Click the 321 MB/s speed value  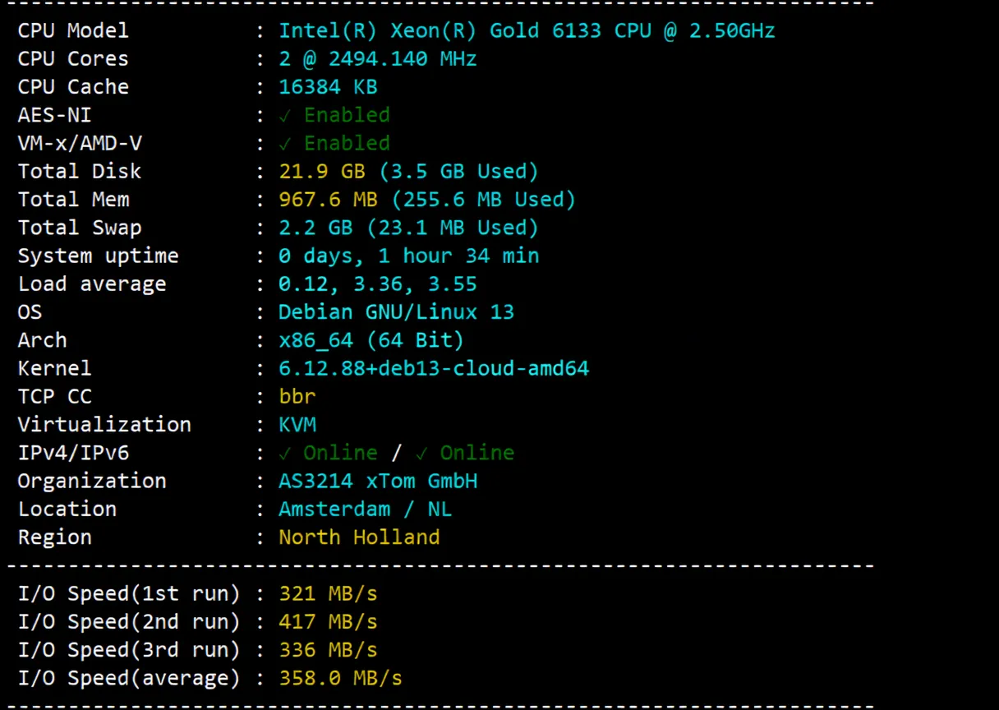point(328,593)
